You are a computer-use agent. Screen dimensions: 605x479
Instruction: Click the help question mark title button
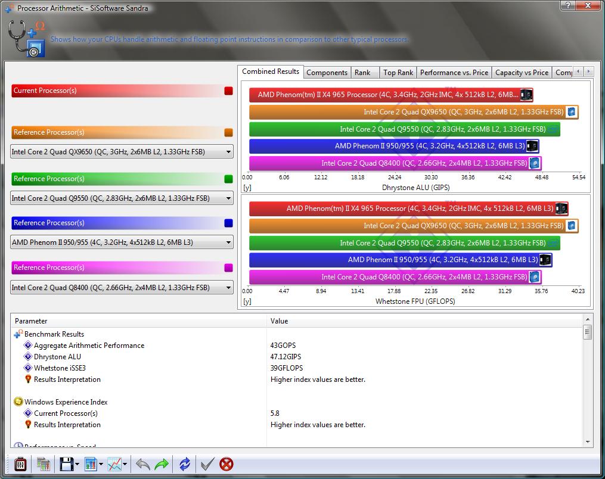[x=567, y=5]
